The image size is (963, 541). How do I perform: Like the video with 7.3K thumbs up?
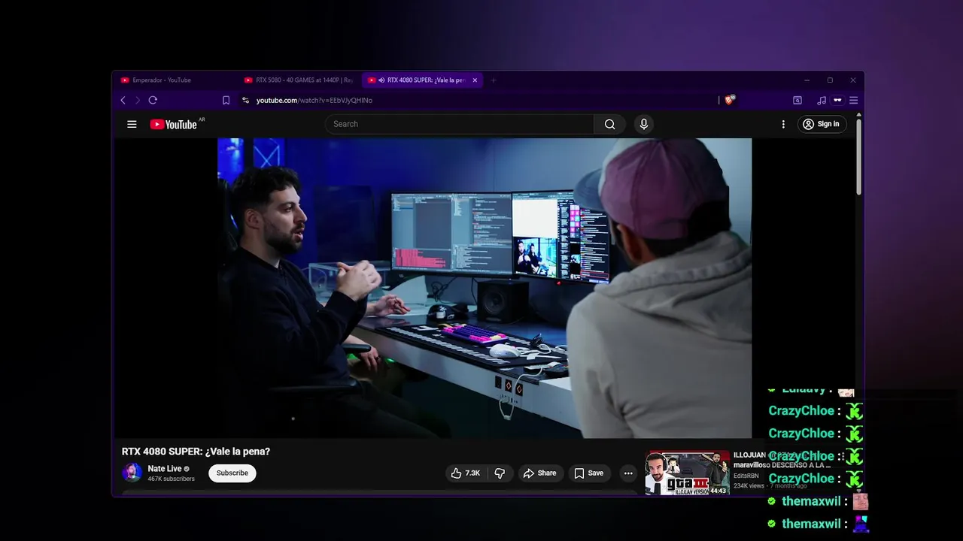(x=466, y=473)
